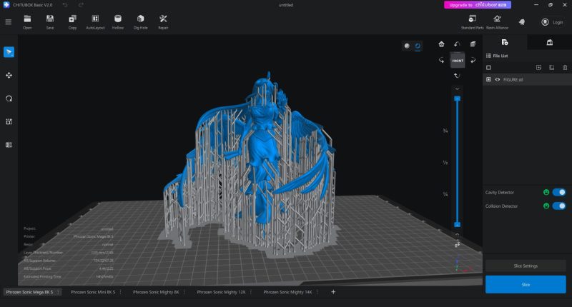Activate the Select tool in left sidebar
The height and width of the screenshot is (307, 572).
click(x=9, y=52)
